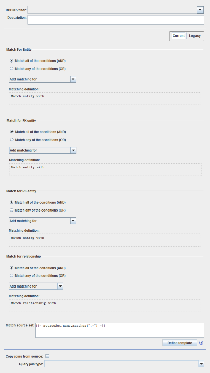Switch to the Legacy tab

(195, 36)
